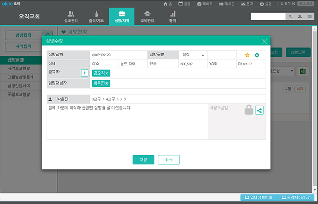Click 심방입력 button in sidebar
Image resolution: width=318 pixels, height=204 pixels.
point(24,35)
